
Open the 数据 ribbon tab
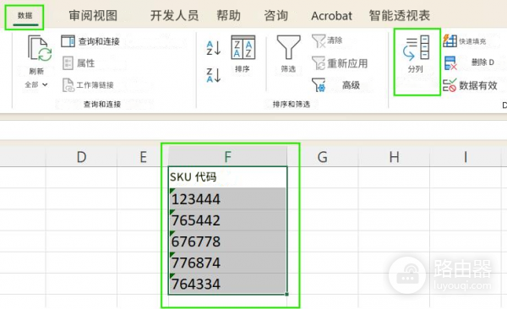point(25,15)
